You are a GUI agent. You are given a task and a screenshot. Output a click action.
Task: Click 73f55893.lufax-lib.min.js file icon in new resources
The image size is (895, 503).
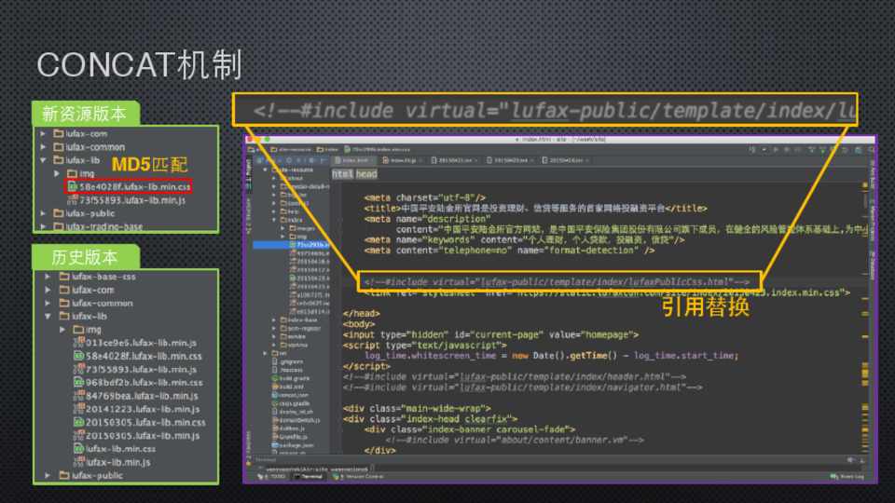72,199
